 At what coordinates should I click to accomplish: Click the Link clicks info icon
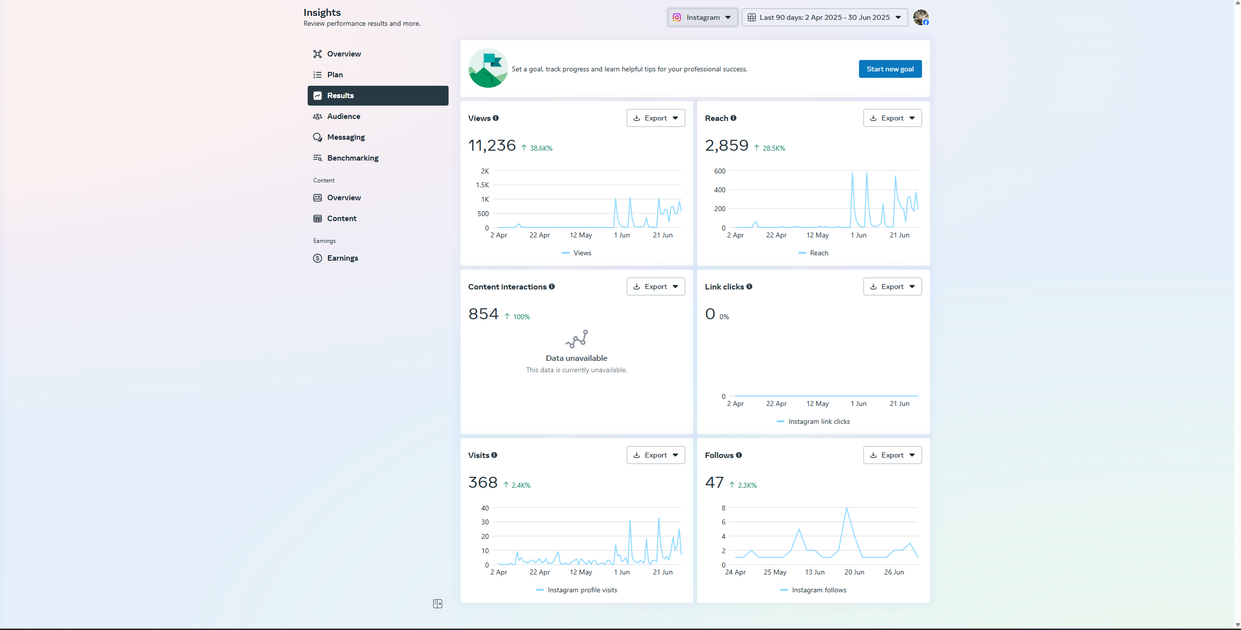pyautogui.click(x=749, y=286)
